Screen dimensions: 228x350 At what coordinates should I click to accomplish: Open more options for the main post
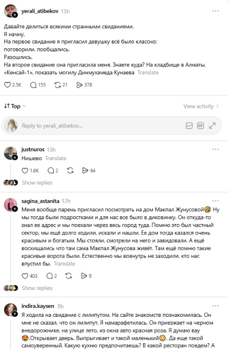[x=215, y=11]
